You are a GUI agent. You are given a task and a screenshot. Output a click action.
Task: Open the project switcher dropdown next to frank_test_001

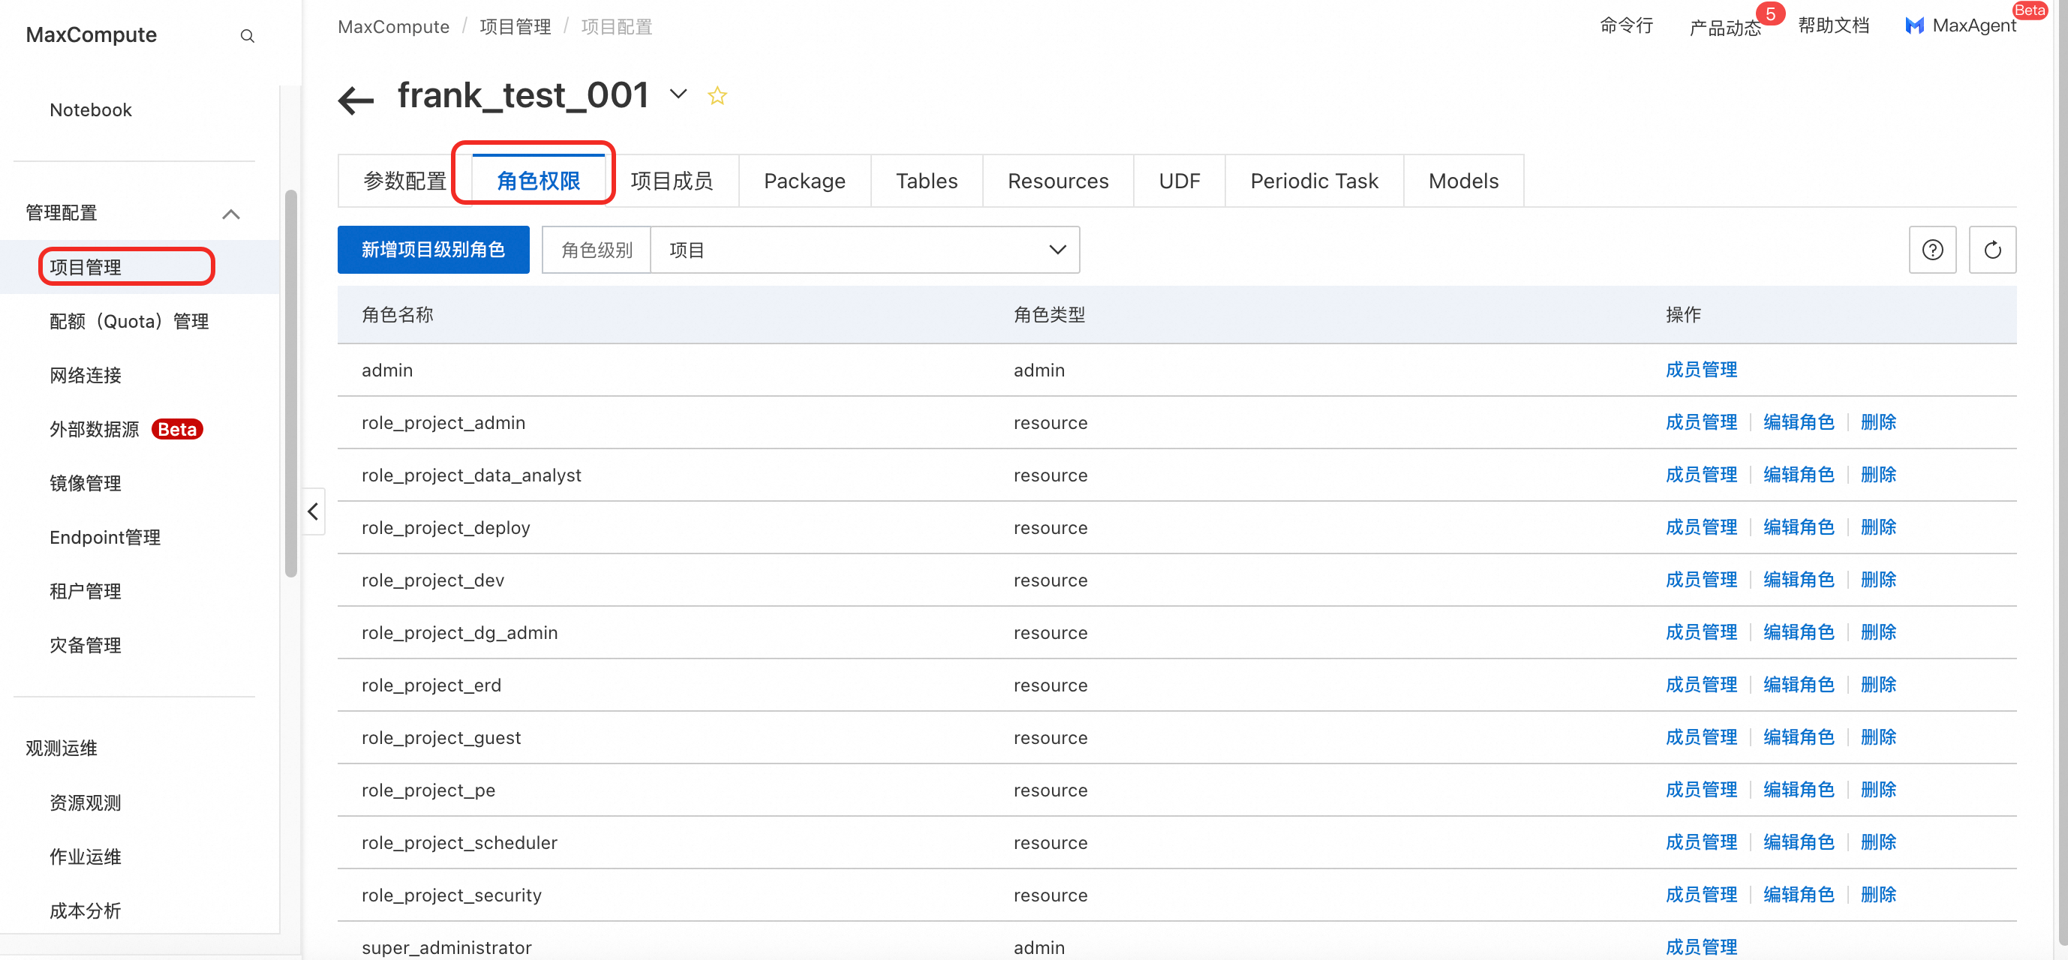678,94
